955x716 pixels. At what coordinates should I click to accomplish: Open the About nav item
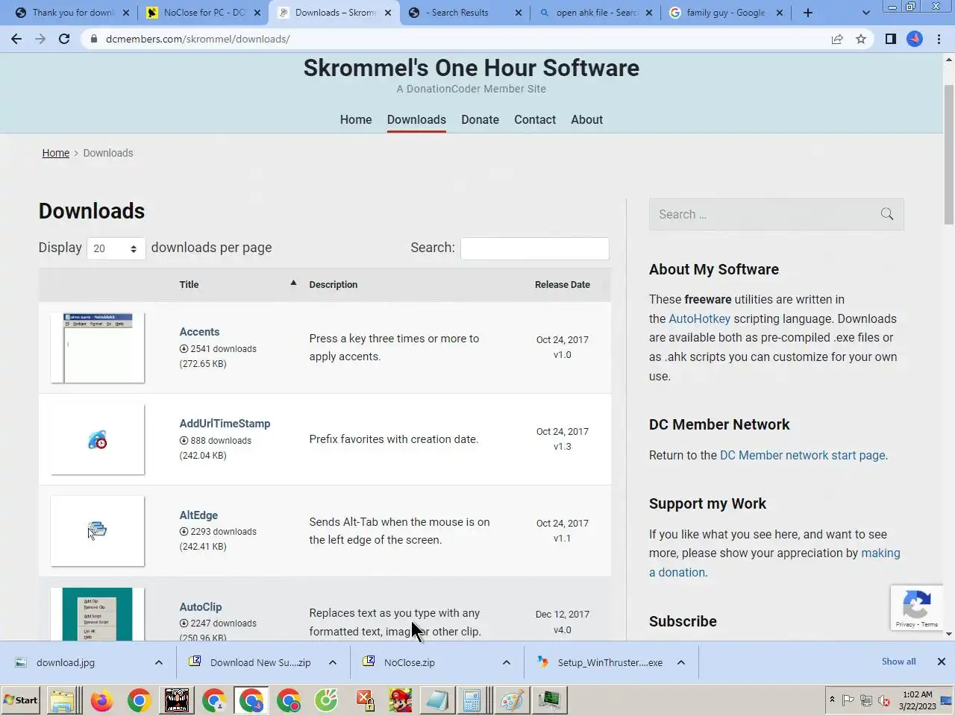[587, 119]
